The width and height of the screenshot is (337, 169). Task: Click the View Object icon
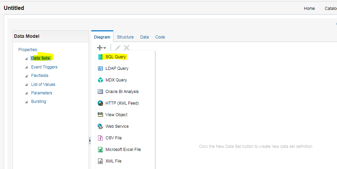click(x=100, y=115)
